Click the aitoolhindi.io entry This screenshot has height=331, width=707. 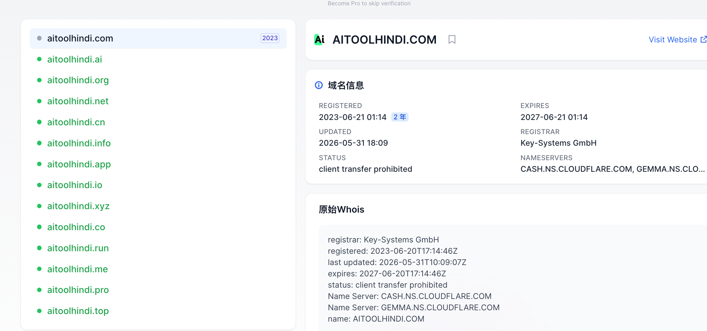click(x=75, y=185)
